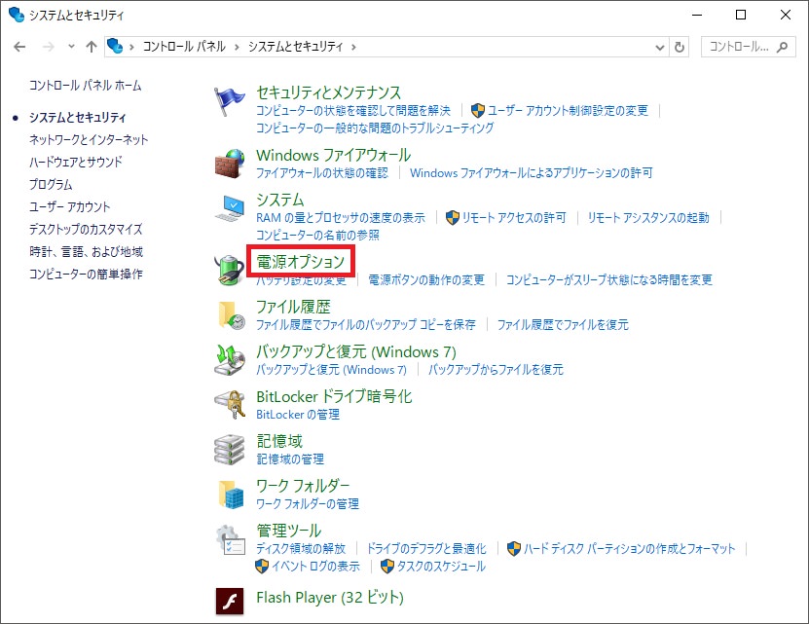Image resolution: width=809 pixels, height=624 pixels.
Task: Click ユーザー アカウント制御設定の変更 link
Action: [568, 110]
